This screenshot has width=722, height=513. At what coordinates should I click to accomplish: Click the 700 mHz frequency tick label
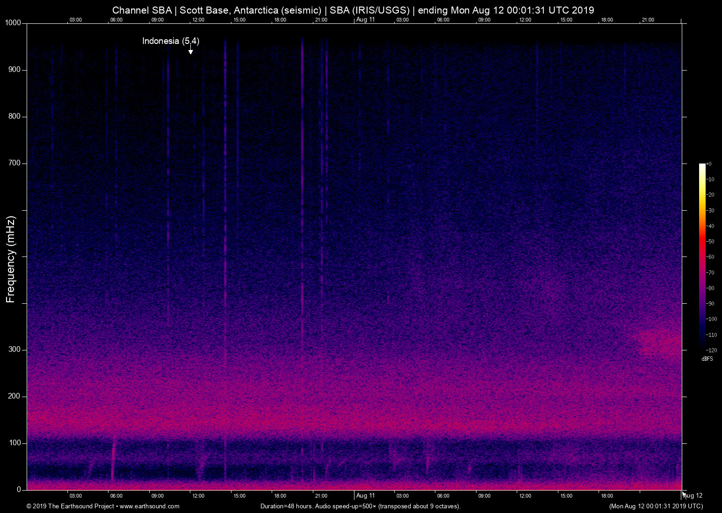coord(14,163)
